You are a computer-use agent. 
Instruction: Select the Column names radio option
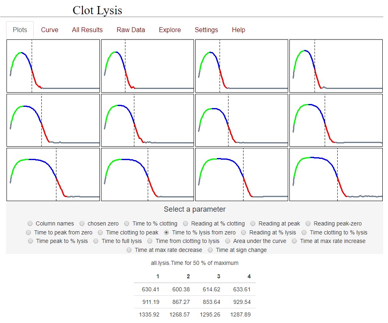pos(30,223)
